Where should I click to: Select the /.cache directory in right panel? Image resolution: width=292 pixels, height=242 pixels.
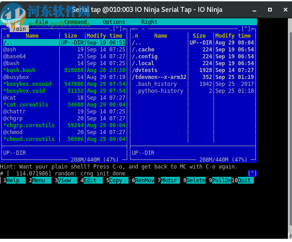coord(193,50)
